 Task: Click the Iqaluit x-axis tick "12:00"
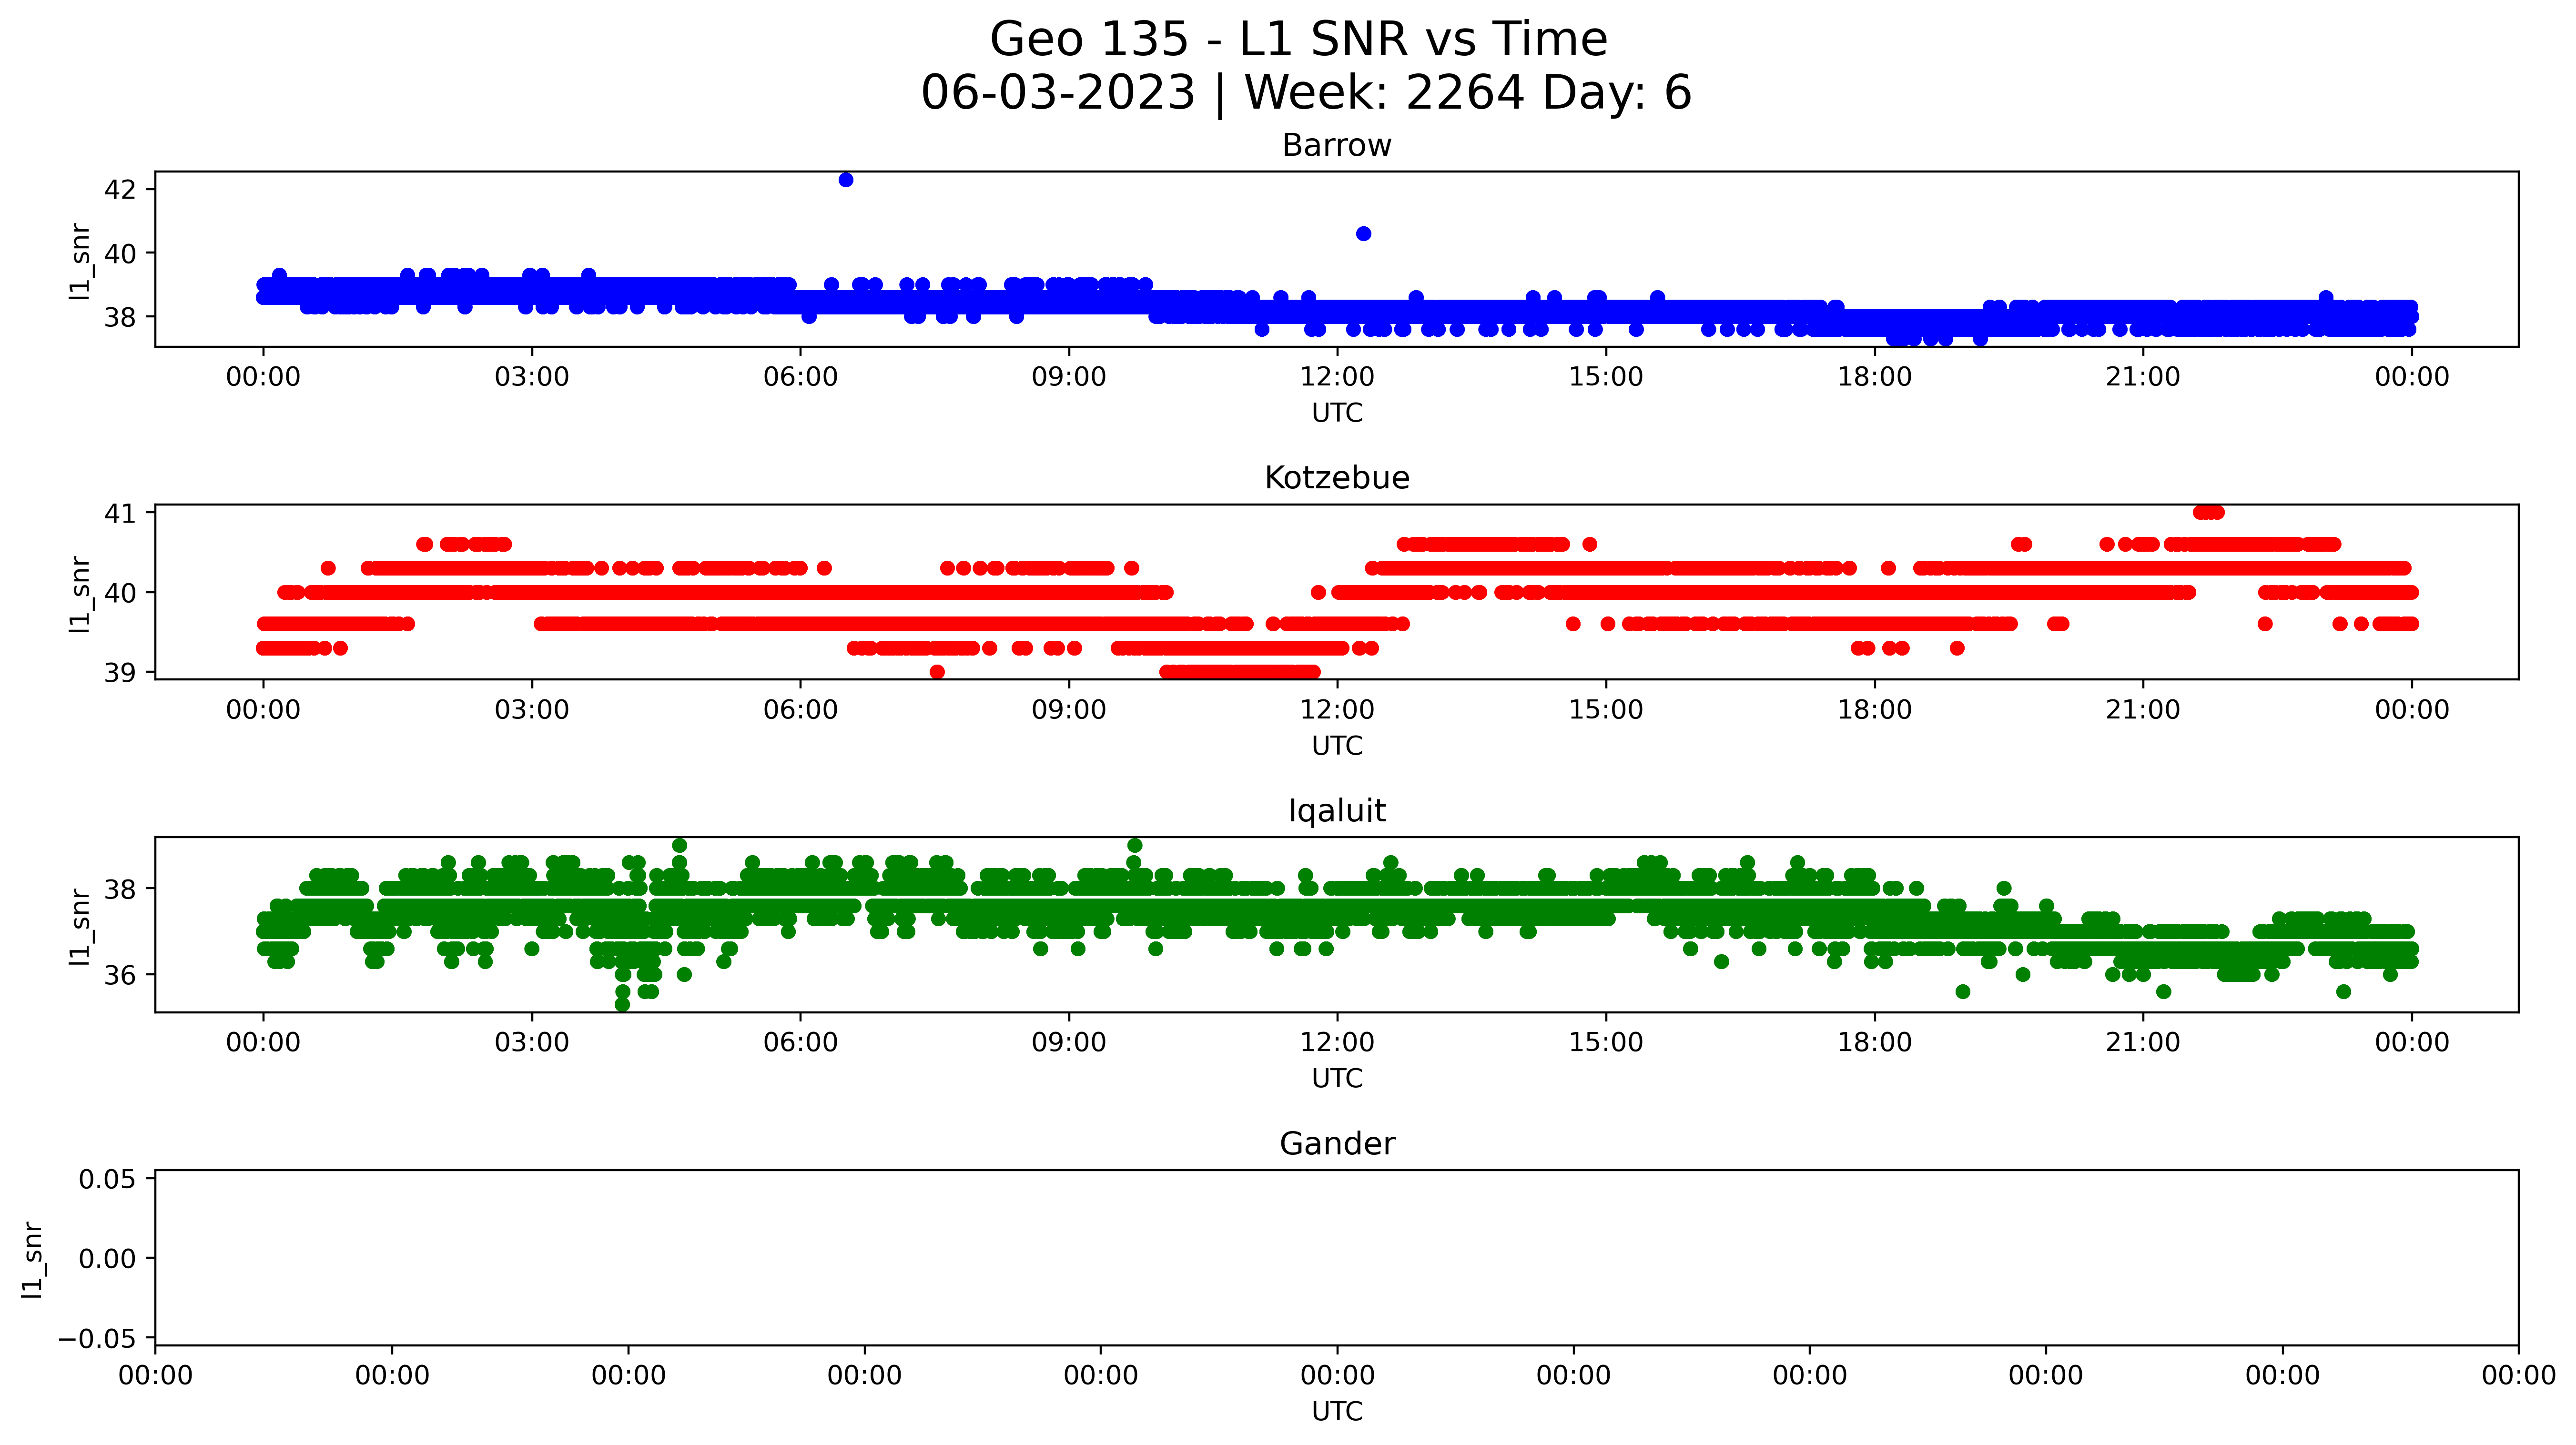[x=1337, y=1042]
